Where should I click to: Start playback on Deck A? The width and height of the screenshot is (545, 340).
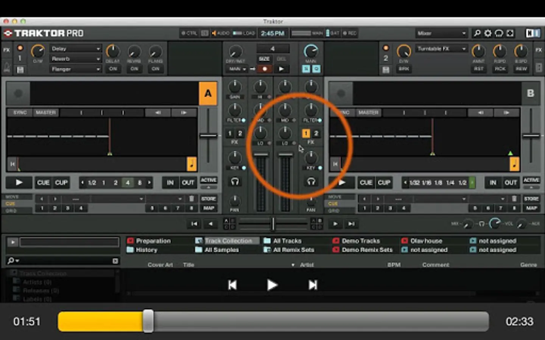click(x=19, y=182)
